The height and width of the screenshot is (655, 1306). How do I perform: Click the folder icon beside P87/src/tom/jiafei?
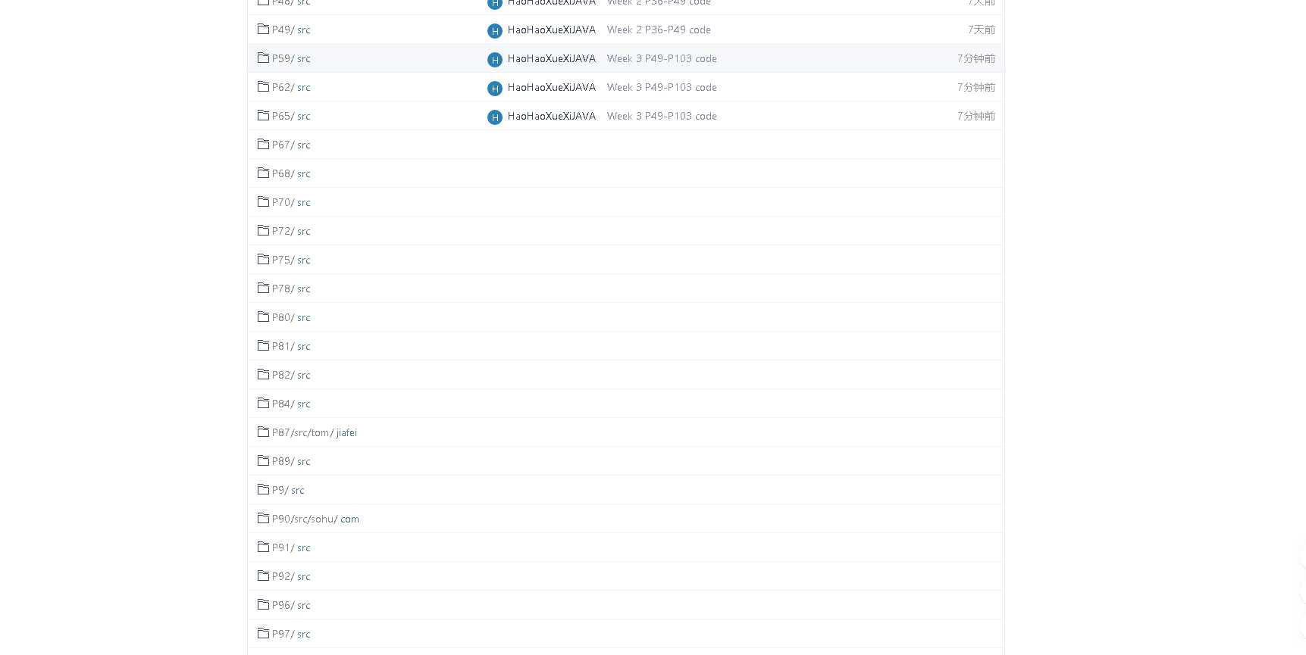[x=263, y=432]
